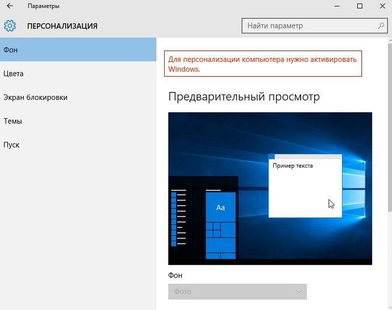Click the Предварительный просмотр heading
The width and height of the screenshot is (392, 310).
(244, 97)
